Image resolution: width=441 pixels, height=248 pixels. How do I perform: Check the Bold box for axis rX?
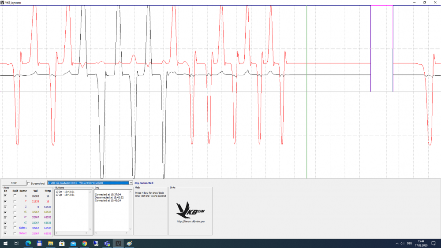15,212
